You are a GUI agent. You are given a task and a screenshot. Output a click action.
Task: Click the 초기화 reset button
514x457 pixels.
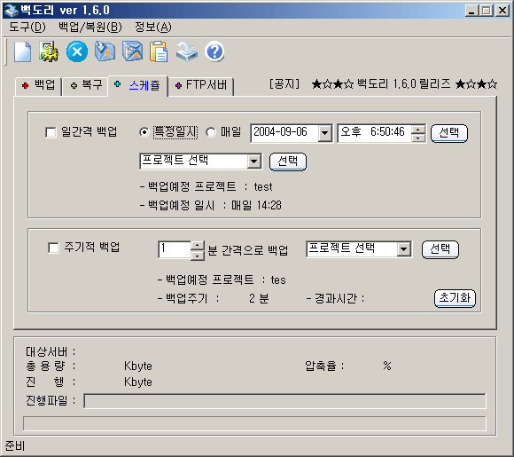tap(455, 298)
